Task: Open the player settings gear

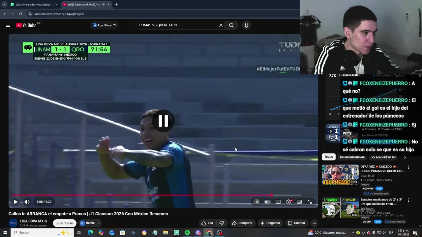Action: click(x=288, y=202)
